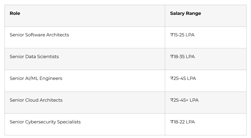Select the Senior Cybersecurity Specialists cell

tap(45, 122)
